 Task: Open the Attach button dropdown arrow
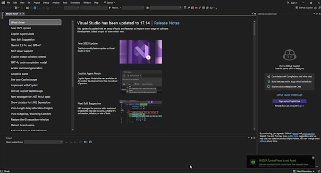coord(121,8)
